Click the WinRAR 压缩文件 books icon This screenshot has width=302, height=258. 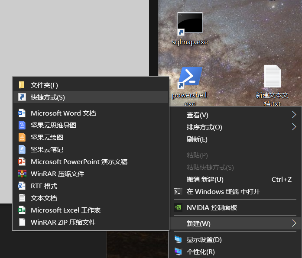[x=22, y=174]
